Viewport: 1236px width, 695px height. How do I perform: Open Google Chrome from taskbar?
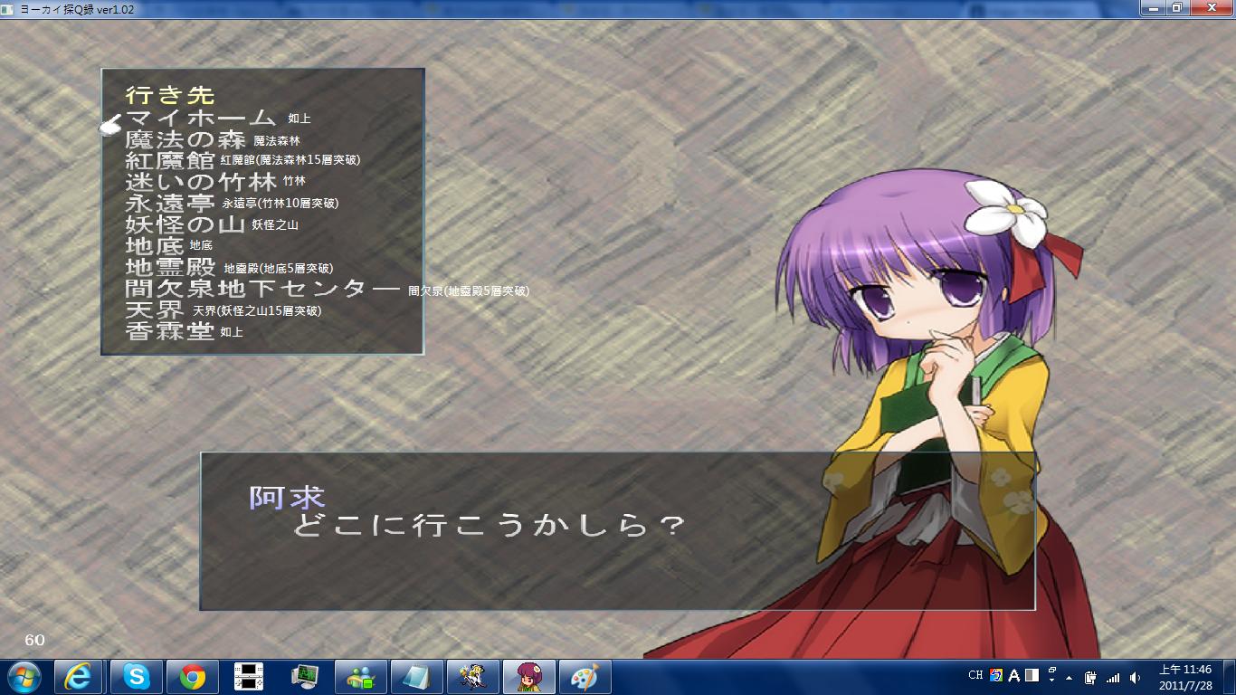click(192, 677)
